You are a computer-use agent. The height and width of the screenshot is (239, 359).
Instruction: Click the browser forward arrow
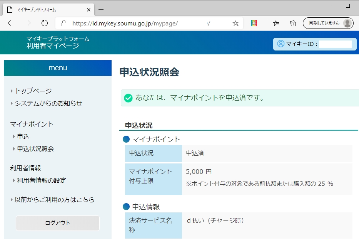[28, 23]
